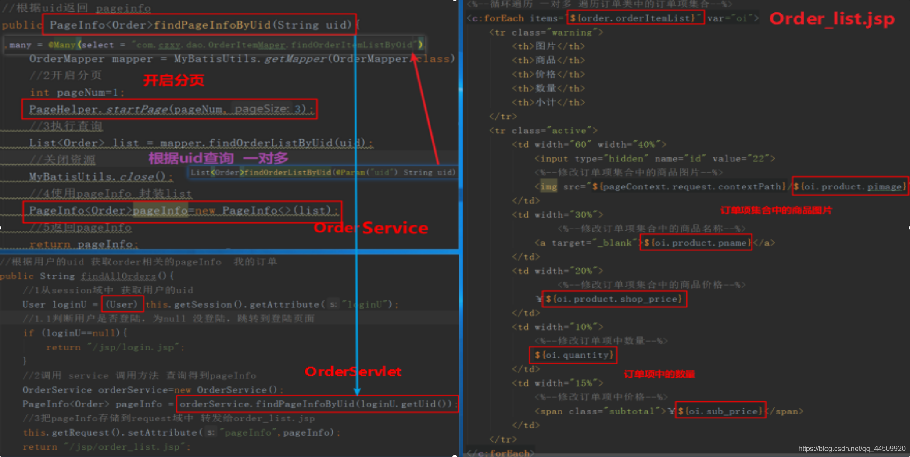Click the '<th>价格</th>' header cell line
This screenshot has height=457, width=910.
pyautogui.click(x=548, y=75)
